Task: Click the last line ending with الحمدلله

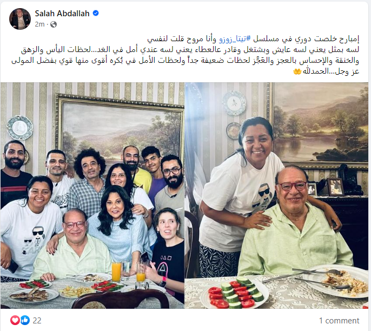Action: (326, 72)
